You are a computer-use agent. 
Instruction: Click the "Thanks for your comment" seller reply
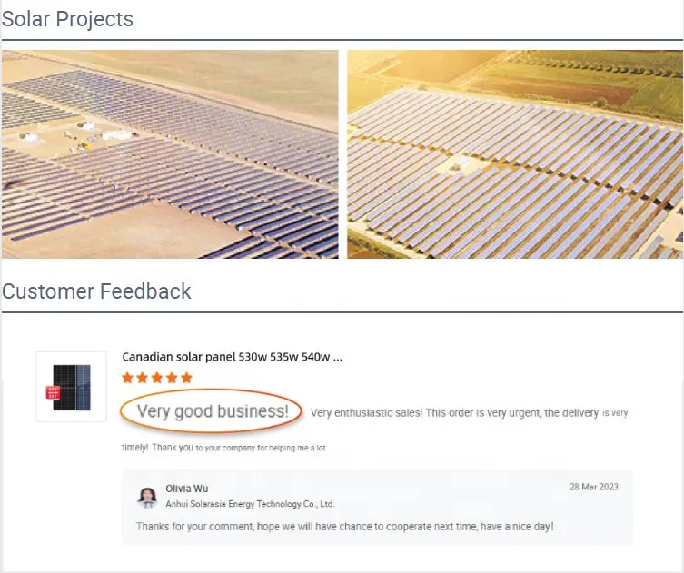[x=344, y=527]
